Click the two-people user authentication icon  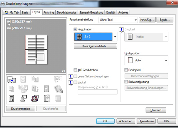[x=35, y=99]
